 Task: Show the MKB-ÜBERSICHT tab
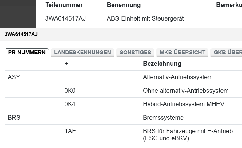pyautogui.click(x=182, y=53)
